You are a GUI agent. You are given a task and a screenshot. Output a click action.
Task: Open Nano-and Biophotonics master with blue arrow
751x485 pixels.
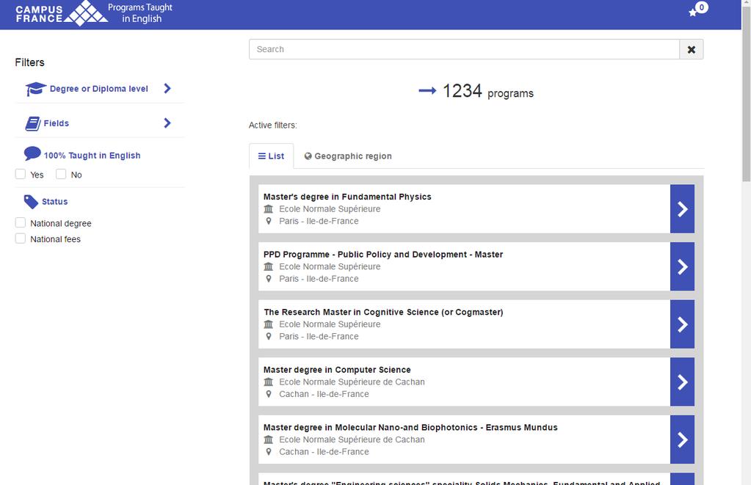pos(682,440)
